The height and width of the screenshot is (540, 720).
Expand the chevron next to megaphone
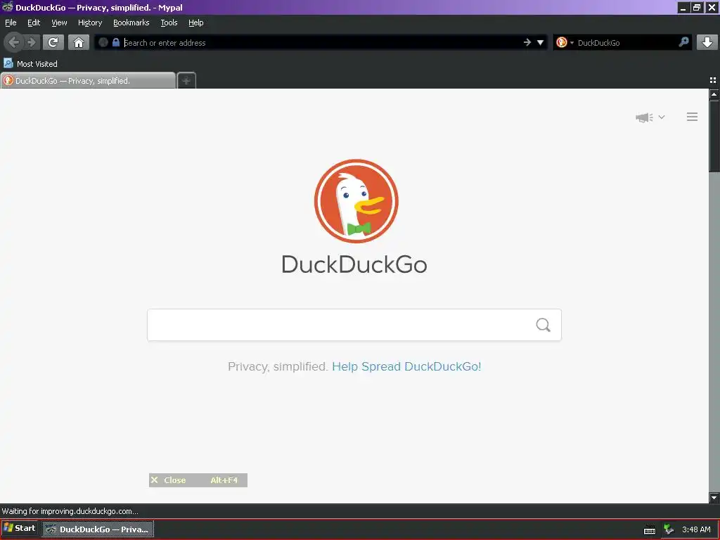pyautogui.click(x=661, y=117)
